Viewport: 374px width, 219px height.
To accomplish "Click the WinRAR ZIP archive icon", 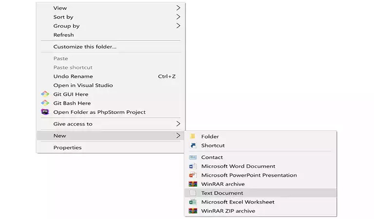I will [193, 211].
